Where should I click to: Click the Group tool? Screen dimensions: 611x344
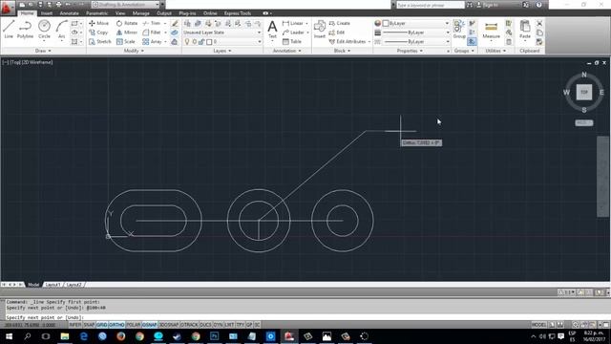coord(459,30)
